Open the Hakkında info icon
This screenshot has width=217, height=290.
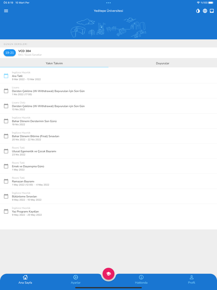[x=141, y=277]
